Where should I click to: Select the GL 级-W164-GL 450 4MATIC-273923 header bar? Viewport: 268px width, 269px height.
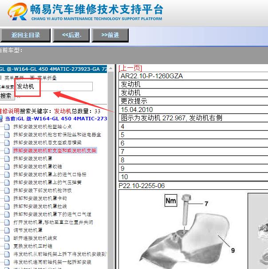(x=53, y=69)
